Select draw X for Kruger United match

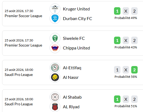click(x=126, y=11)
